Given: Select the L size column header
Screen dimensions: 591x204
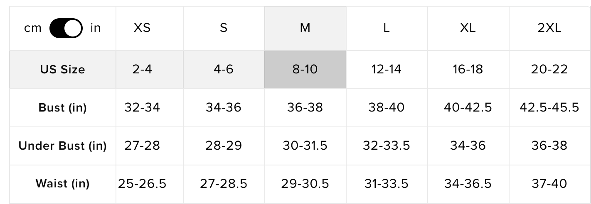Looking at the screenshot, I should (387, 28).
